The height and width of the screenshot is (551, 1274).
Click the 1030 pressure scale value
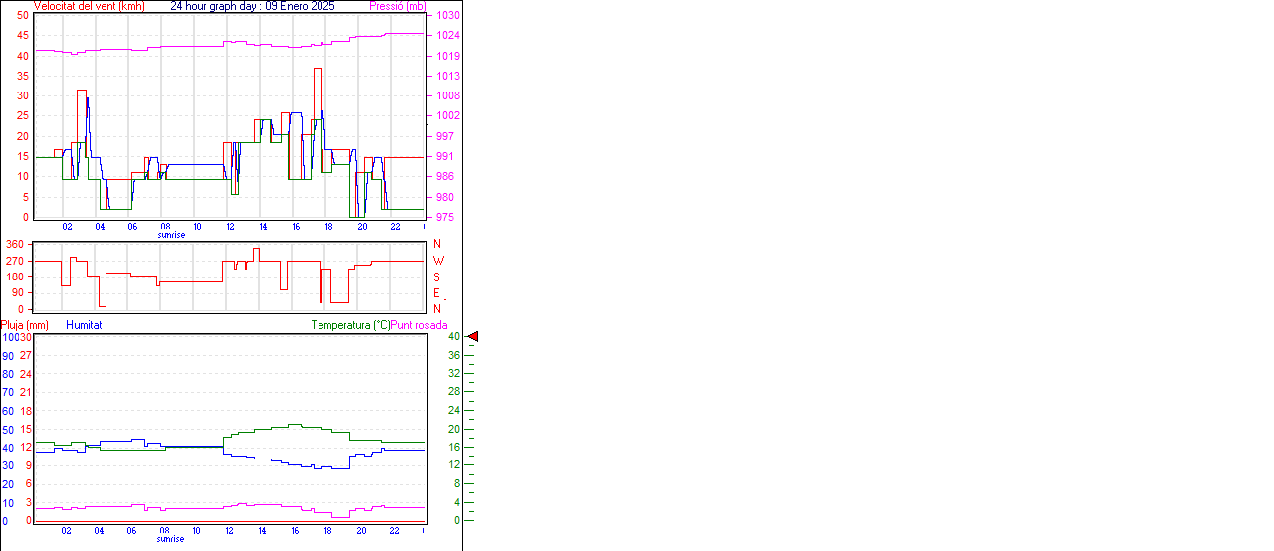pyautogui.click(x=448, y=16)
